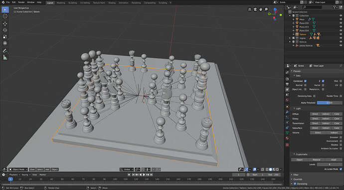
Task: Hide the Tablero object via eye icon
Action: (341, 34)
